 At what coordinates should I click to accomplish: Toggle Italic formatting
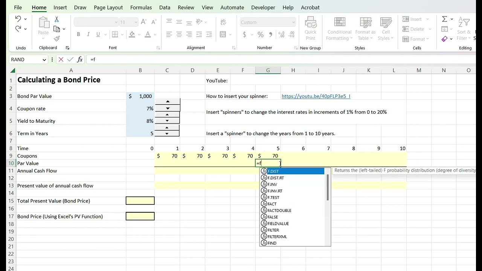pos(88,34)
